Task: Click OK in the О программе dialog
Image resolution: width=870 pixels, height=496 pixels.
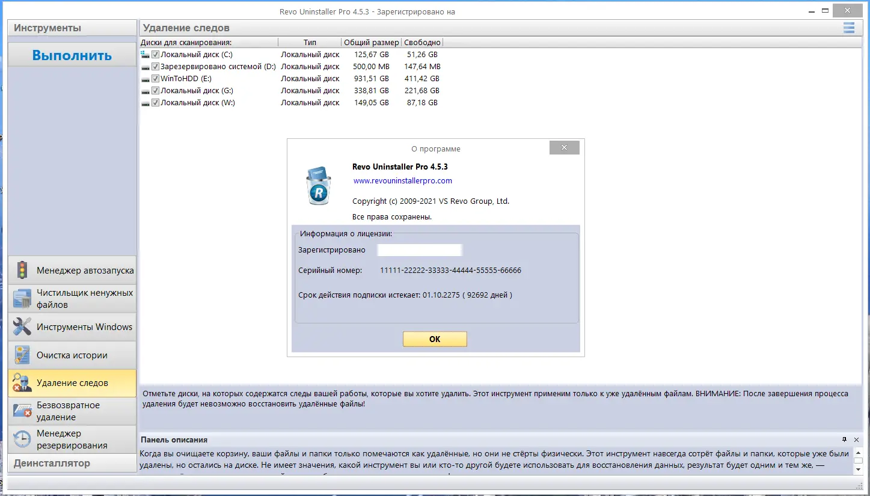Action: click(435, 339)
